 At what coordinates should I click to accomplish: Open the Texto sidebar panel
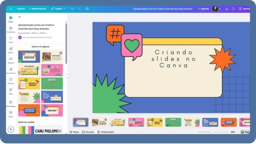tap(11, 40)
